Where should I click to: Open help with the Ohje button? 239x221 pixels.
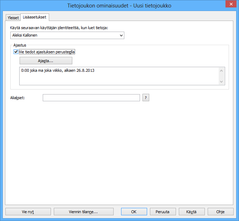coord(220,212)
